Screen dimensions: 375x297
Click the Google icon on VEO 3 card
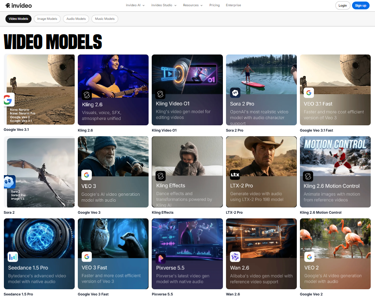click(87, 175)
